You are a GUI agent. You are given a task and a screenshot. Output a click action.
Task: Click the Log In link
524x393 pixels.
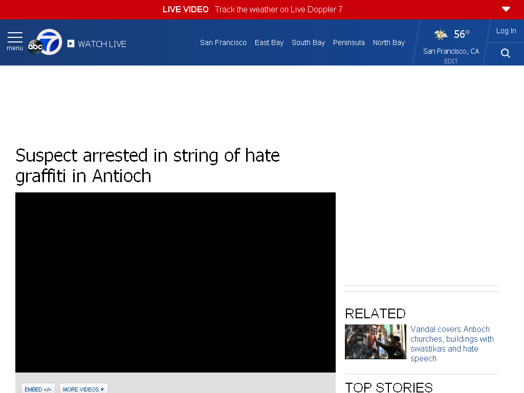pos(506,31)
